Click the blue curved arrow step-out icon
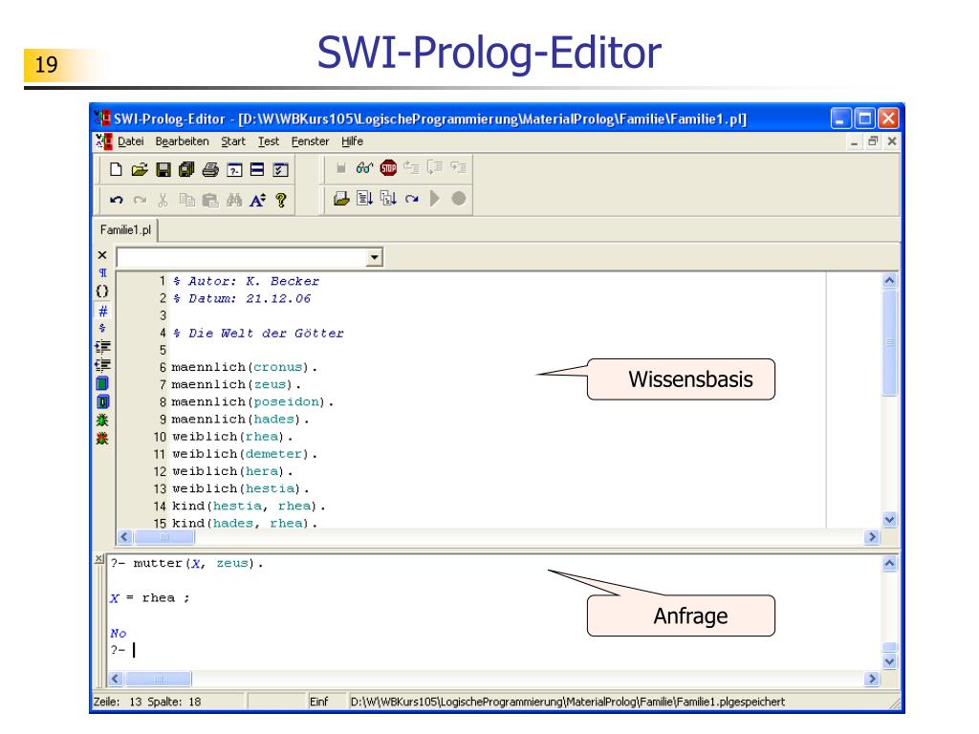This screenshot has width=979, height=734. [x=411, y=199]
